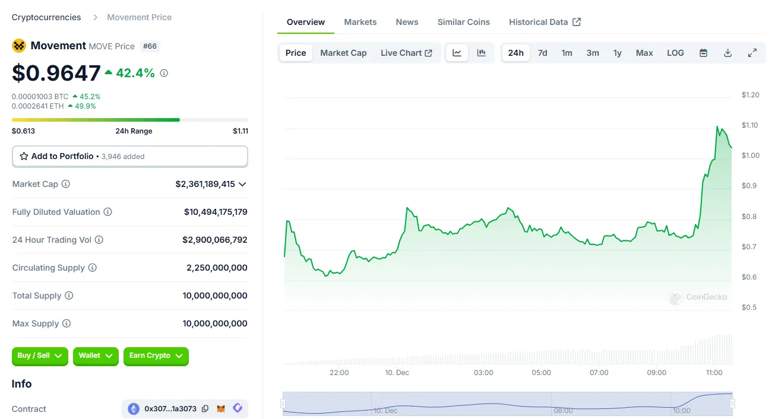The image size is (772, 419).
Task: Open the Earn Crypto dropdown
Action: (156, 355)
